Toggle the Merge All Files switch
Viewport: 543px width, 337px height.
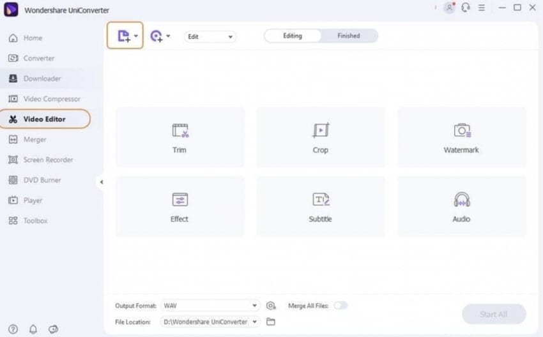click(x=340, y=306)
